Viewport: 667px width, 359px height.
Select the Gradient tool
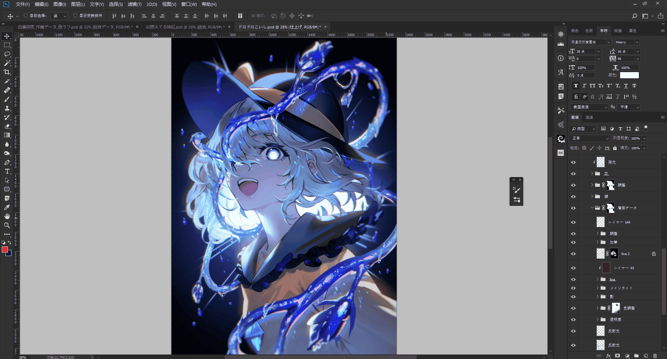(7, 135)
